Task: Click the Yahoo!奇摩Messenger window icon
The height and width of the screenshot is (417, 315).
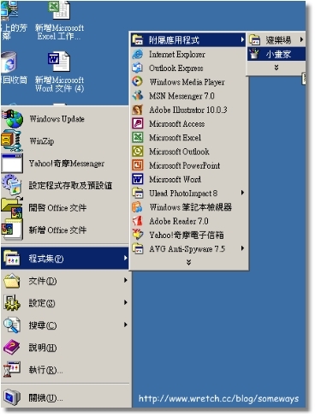Action: (x=12, y=164)
